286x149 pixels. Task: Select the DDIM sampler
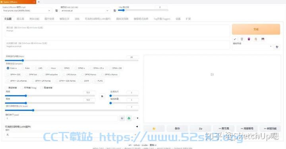tap(85, 81)
